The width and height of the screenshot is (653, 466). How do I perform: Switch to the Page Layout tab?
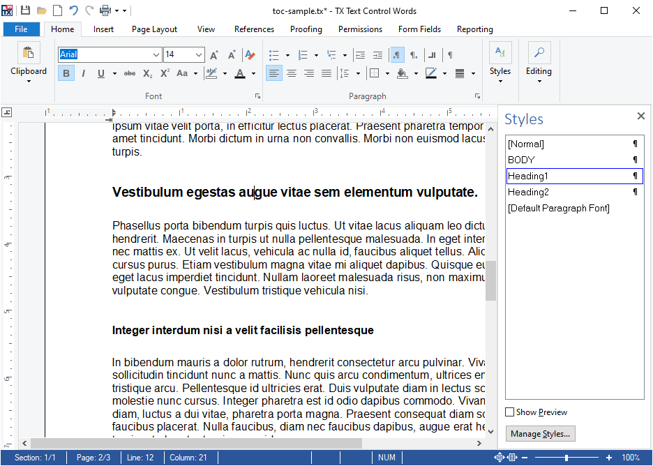tap(154, 29)
